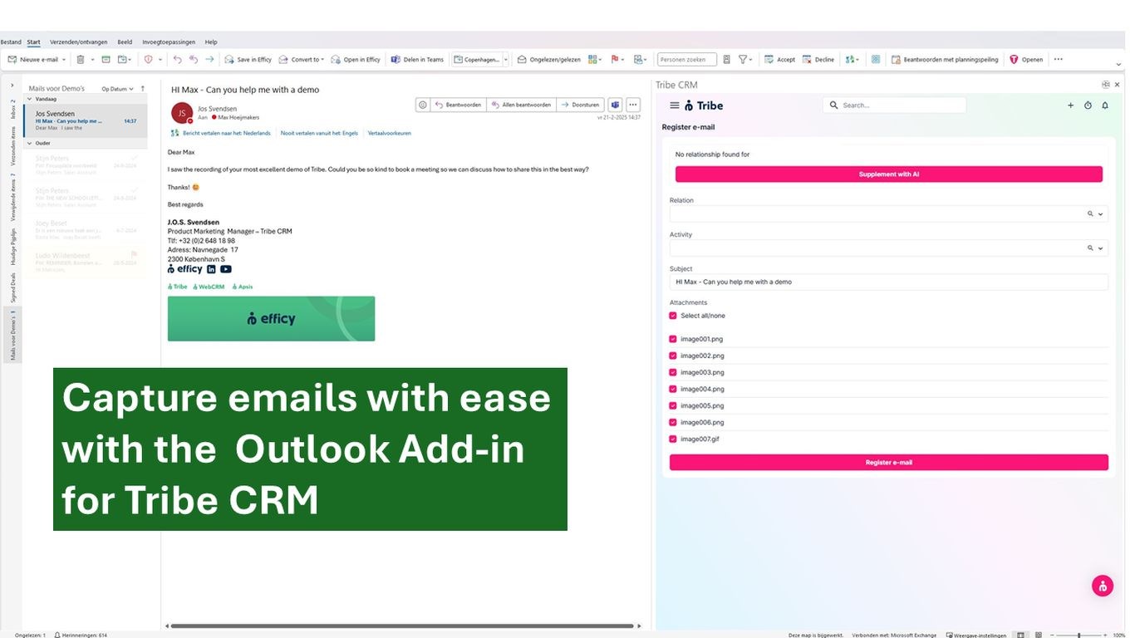
Task: Click the YouTube icon in email signature
Action: [226, 269]
